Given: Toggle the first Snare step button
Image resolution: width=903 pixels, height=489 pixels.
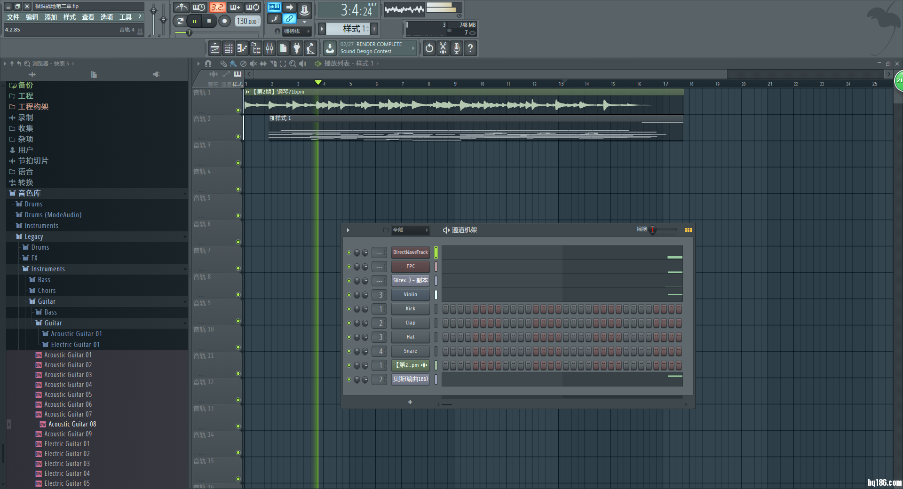Looking at the screenshot, I should (x=445, y=351).
